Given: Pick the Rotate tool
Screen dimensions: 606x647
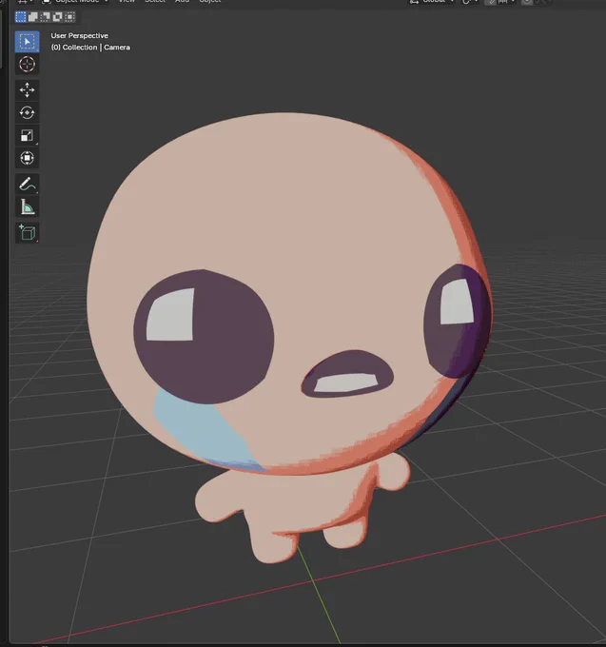Looking at the screenshot, I should (x=28, y=112).
